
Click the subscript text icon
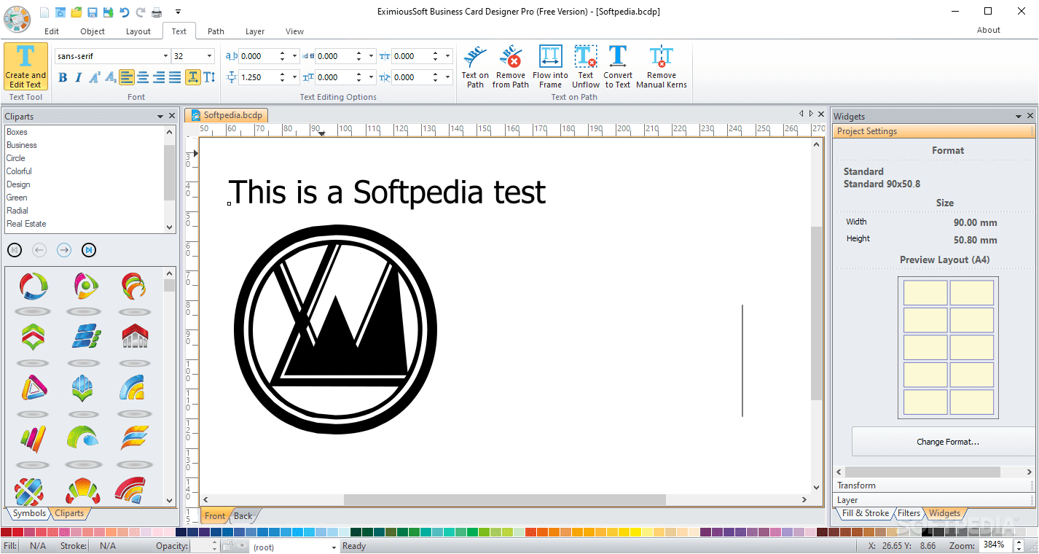(x=110, y=77)
